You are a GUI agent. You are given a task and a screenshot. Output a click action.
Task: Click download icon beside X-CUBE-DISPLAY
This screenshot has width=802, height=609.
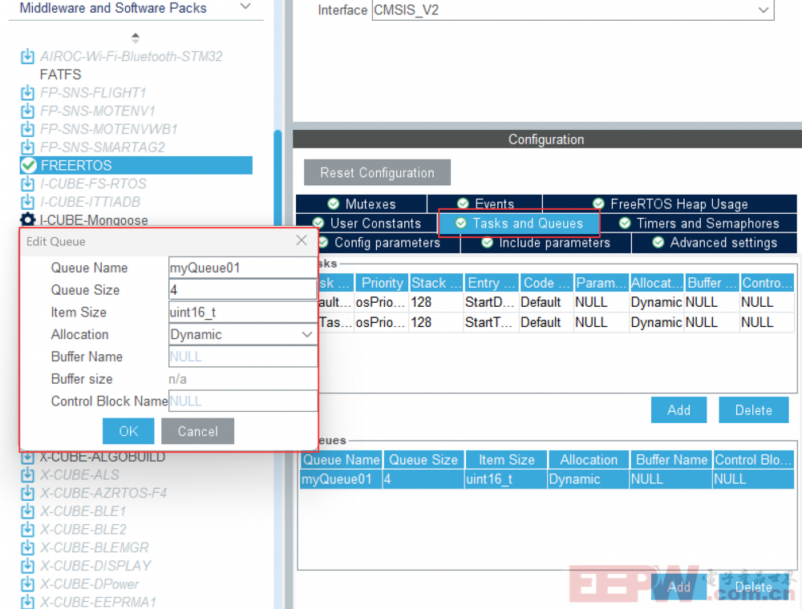pyautogui.click(x=27, y=566)
